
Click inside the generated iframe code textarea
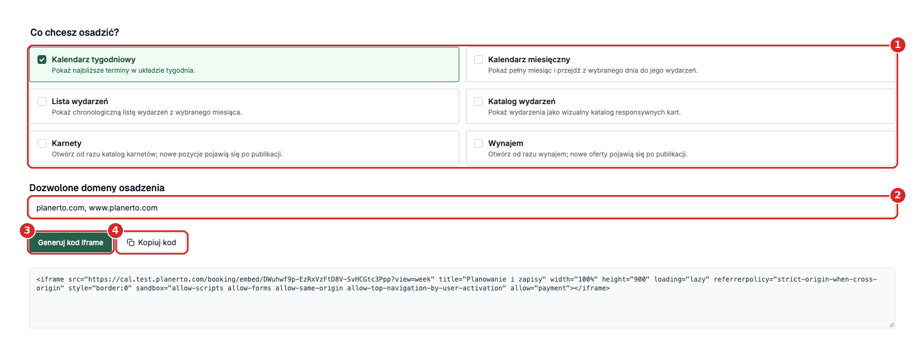[x=462, y=298]
